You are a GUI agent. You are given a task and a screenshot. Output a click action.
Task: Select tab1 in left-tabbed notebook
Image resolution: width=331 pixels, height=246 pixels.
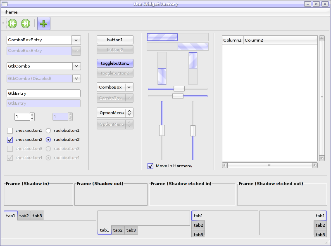pyautogui.click(x=198, y=216)
